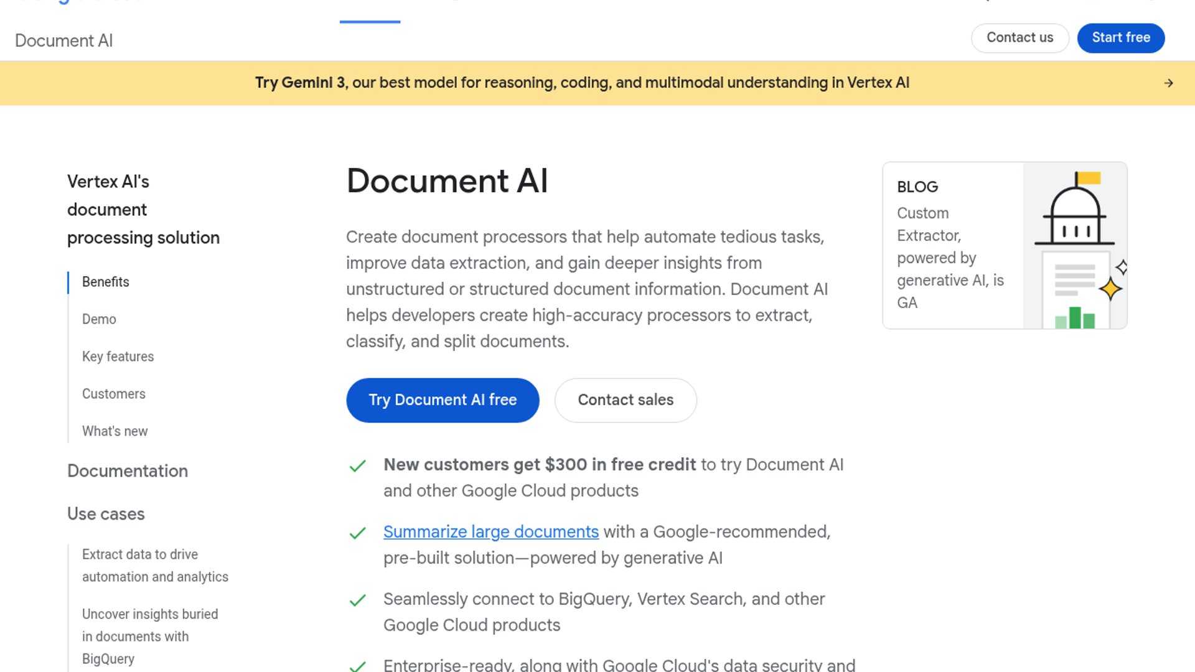The image size is (1195, 672).
Task: Select What's new in sidebar
Action: (x=115, y=431)
